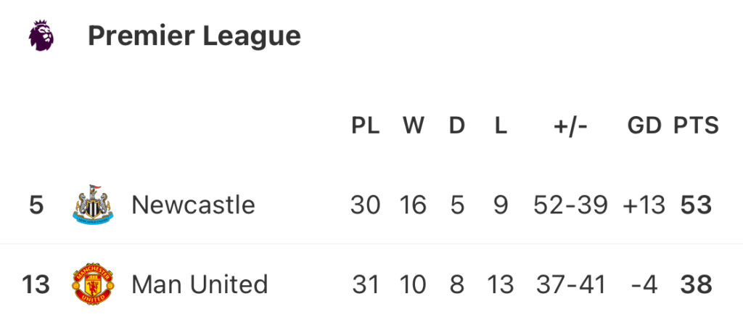Click the L column header
The width and height of the screenshot is (743, 333).
click(x=501, y=126)
